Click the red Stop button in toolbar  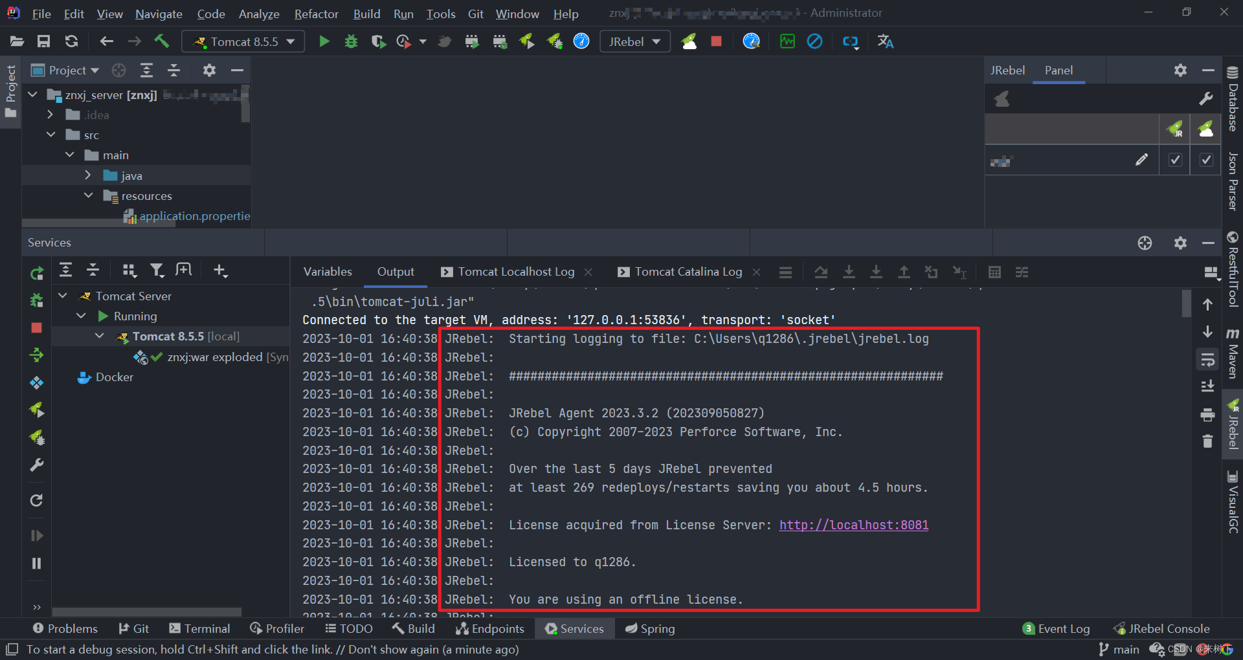[716, 41]
